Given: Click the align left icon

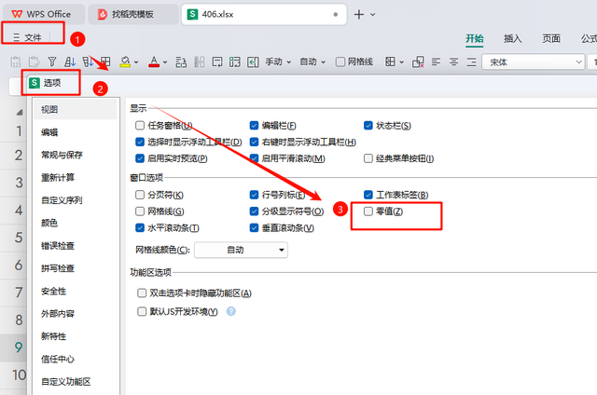Looking at the screenshot, I should click(436, 61).
